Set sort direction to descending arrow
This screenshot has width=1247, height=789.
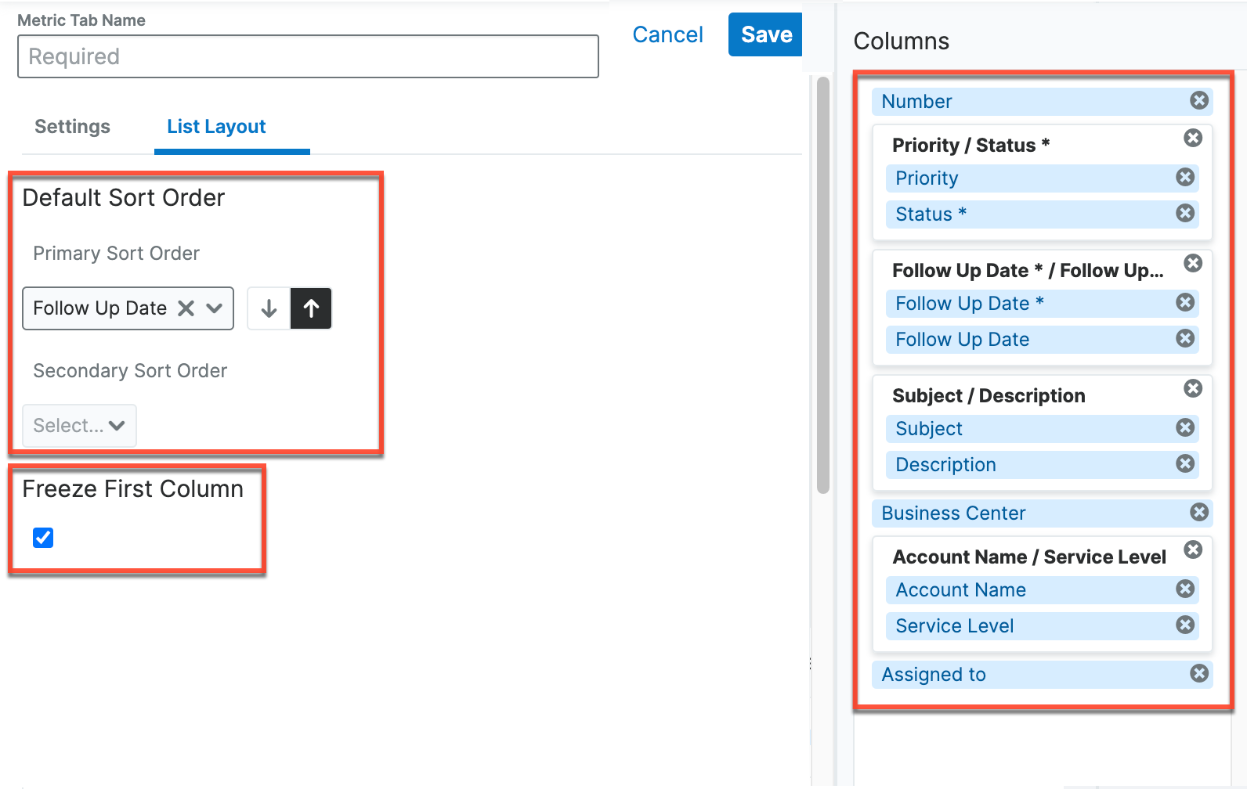point(269,308)
